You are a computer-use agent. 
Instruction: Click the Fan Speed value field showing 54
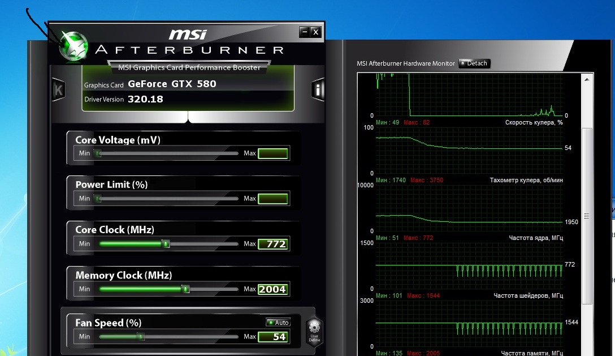point(273,337)
